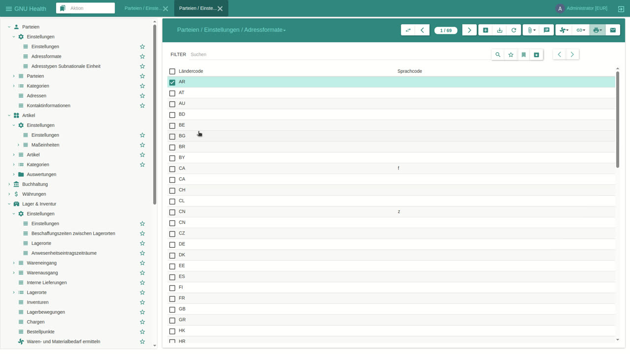
Task: Favorite Lagerbewegungen with its star
Action: 142,312
